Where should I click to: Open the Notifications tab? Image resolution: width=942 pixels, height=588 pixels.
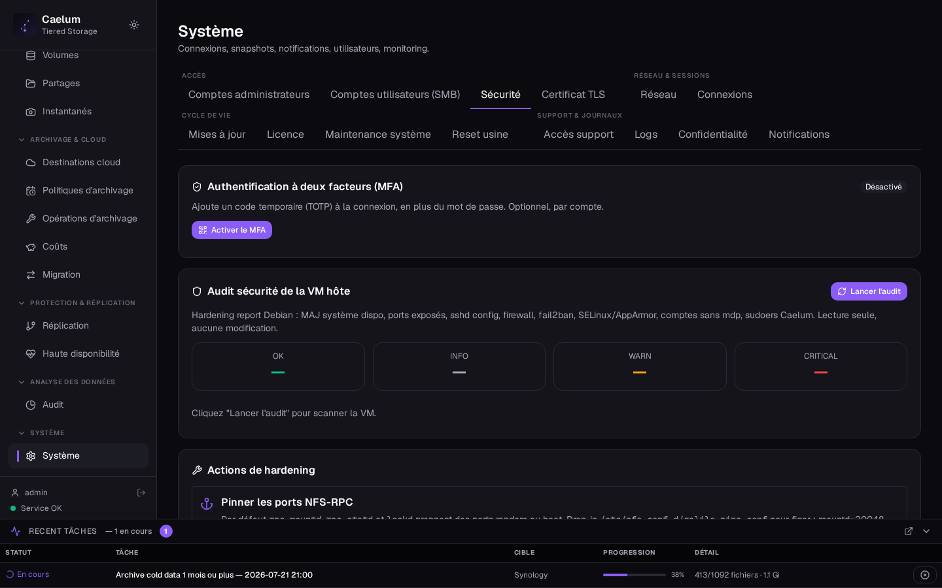point(799,135)
